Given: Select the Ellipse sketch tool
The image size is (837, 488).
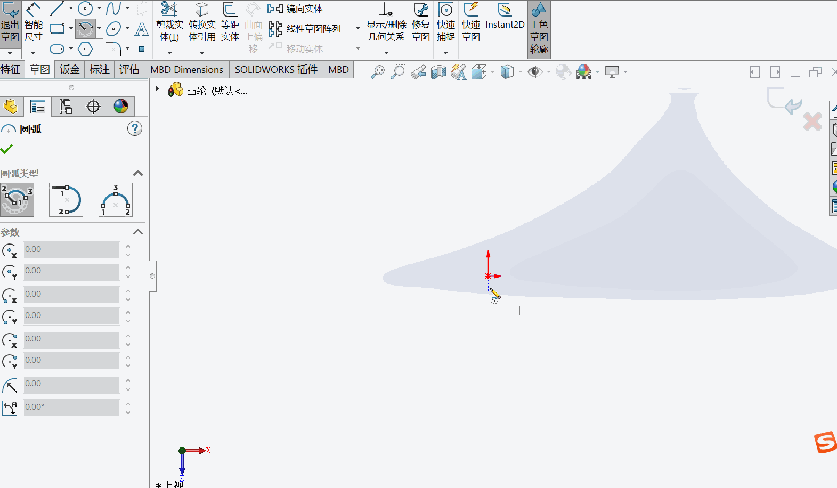Looking at the screenshot, I should click(x=113, y=28).
